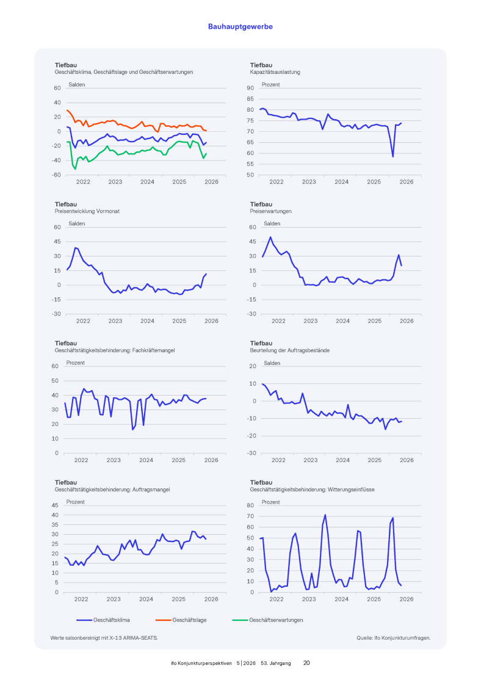Select the blue Geschäftsklima legend line
Viewport: 481px width, 680px height.
pyautogui.click(x=84, y=620)
